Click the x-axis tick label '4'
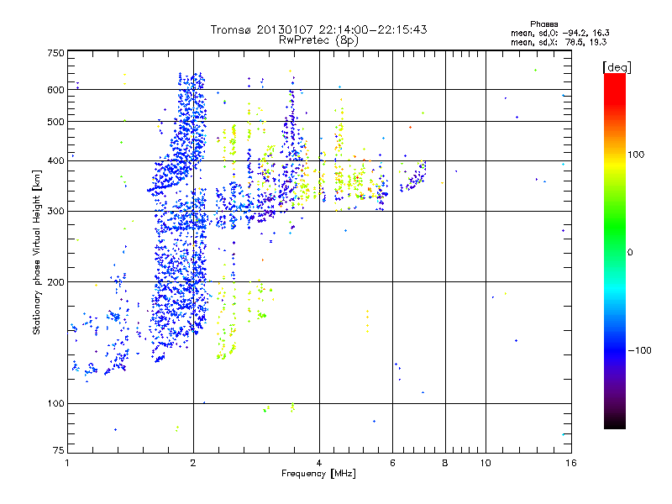672x504 pixels. [319, 463]
